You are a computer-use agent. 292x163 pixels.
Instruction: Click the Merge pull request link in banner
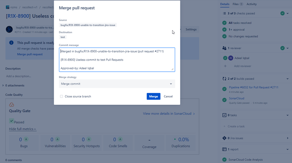point(30,54)
